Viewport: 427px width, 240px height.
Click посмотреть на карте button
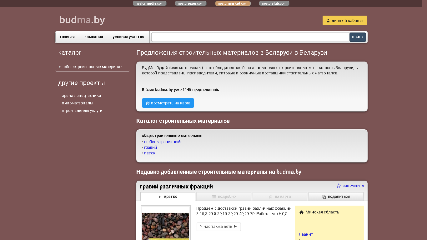click(168, 103)
